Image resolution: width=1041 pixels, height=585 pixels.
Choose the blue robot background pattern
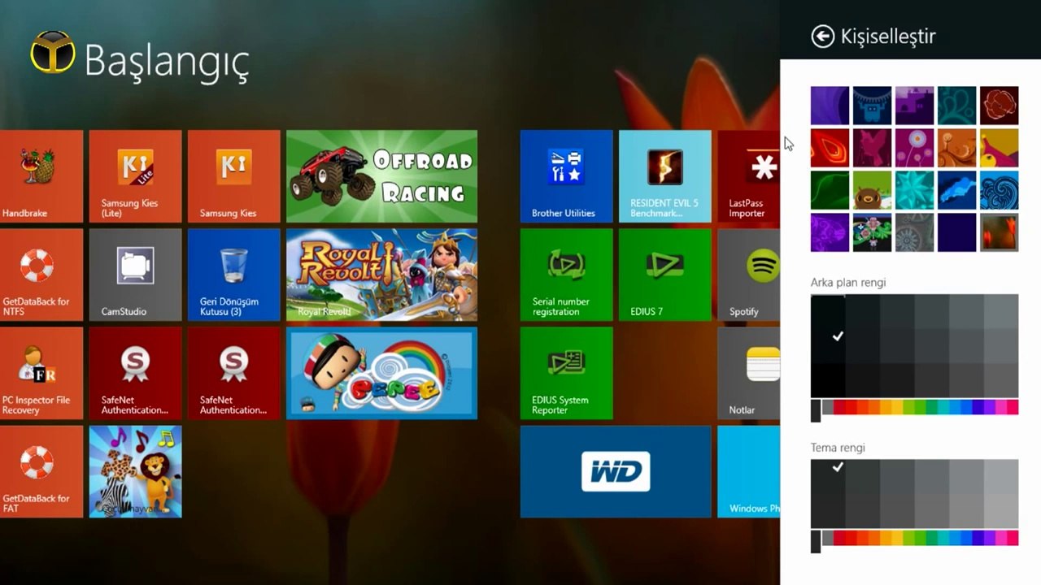click(872, 106)
